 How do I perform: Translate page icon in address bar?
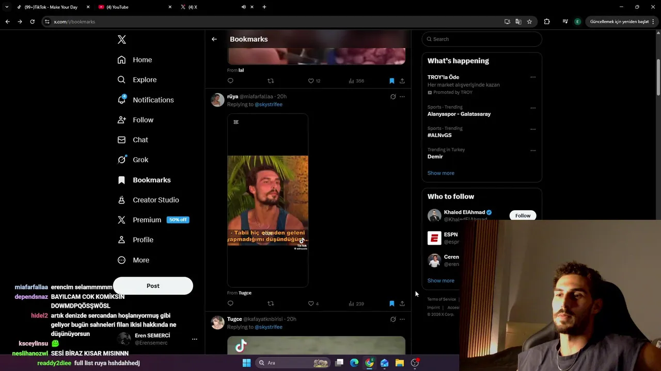click(x=518, y=22)
